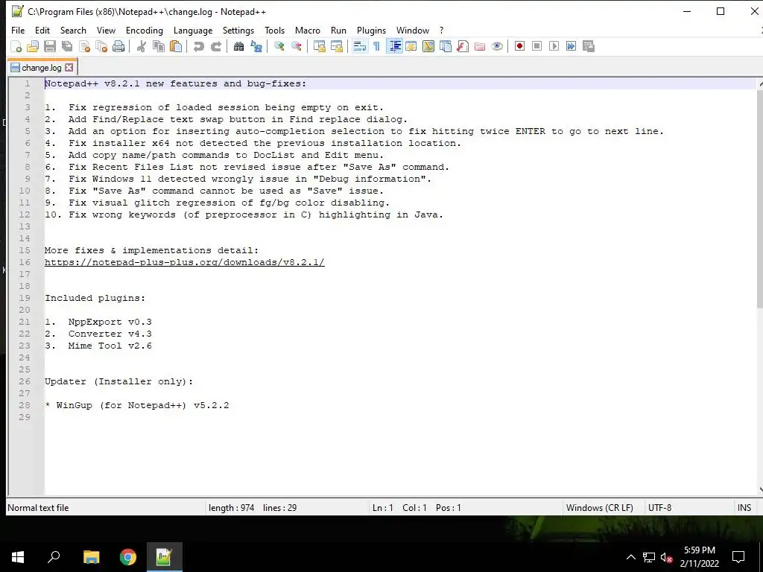Open the Document List panel icon

coord(446,47)
